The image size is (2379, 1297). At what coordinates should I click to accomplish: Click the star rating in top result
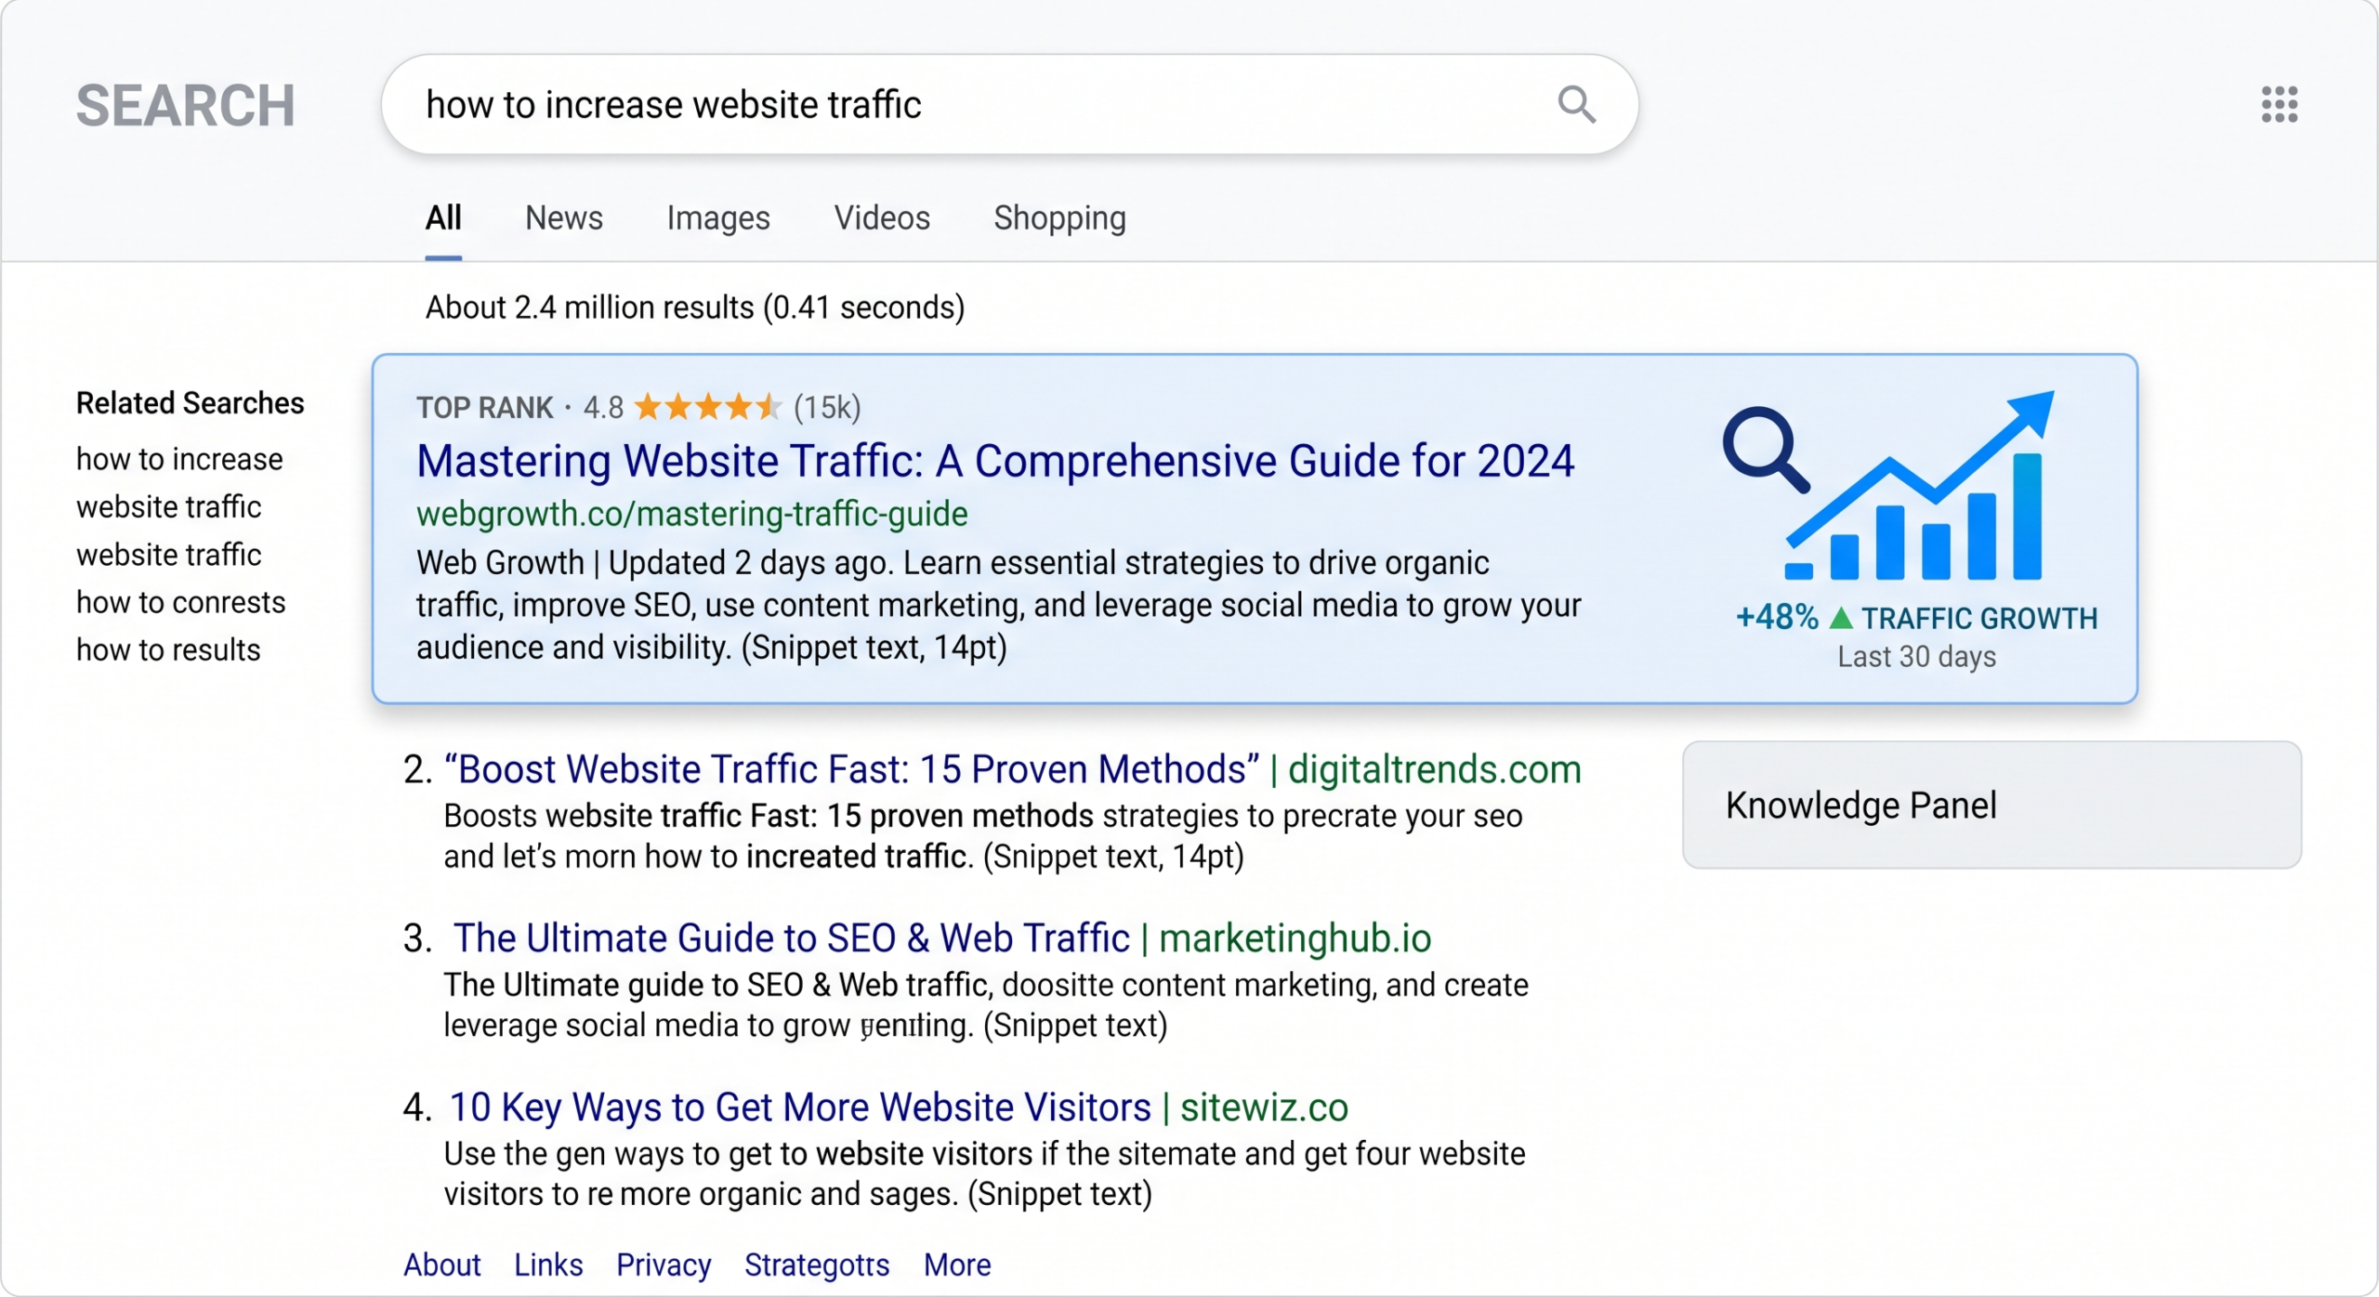tap(708, 407)
